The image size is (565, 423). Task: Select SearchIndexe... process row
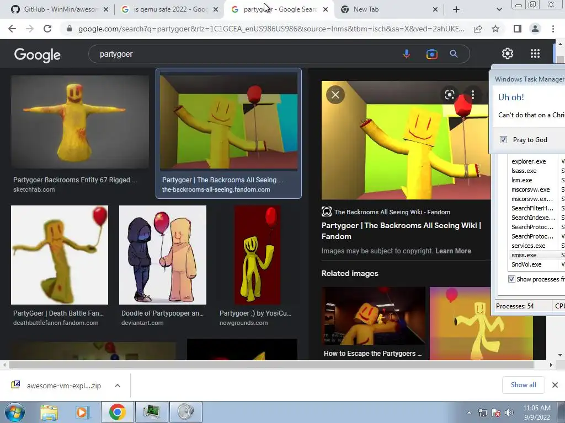(536, 218)
